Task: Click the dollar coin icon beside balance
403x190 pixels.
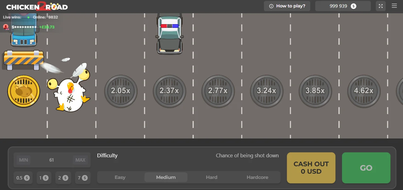Action: [354, 6]
